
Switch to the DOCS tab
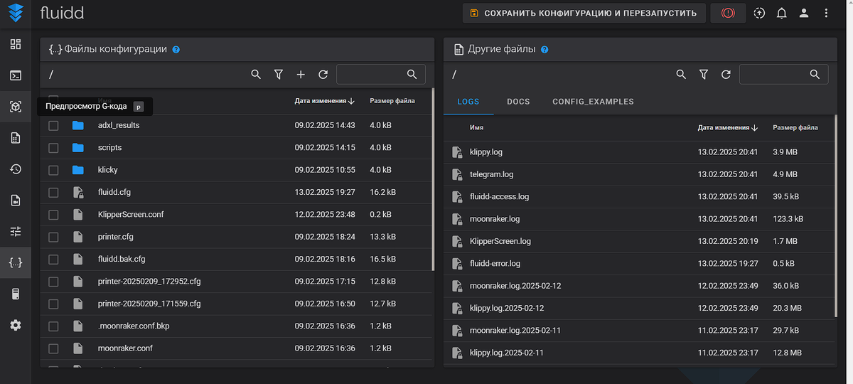518,102
